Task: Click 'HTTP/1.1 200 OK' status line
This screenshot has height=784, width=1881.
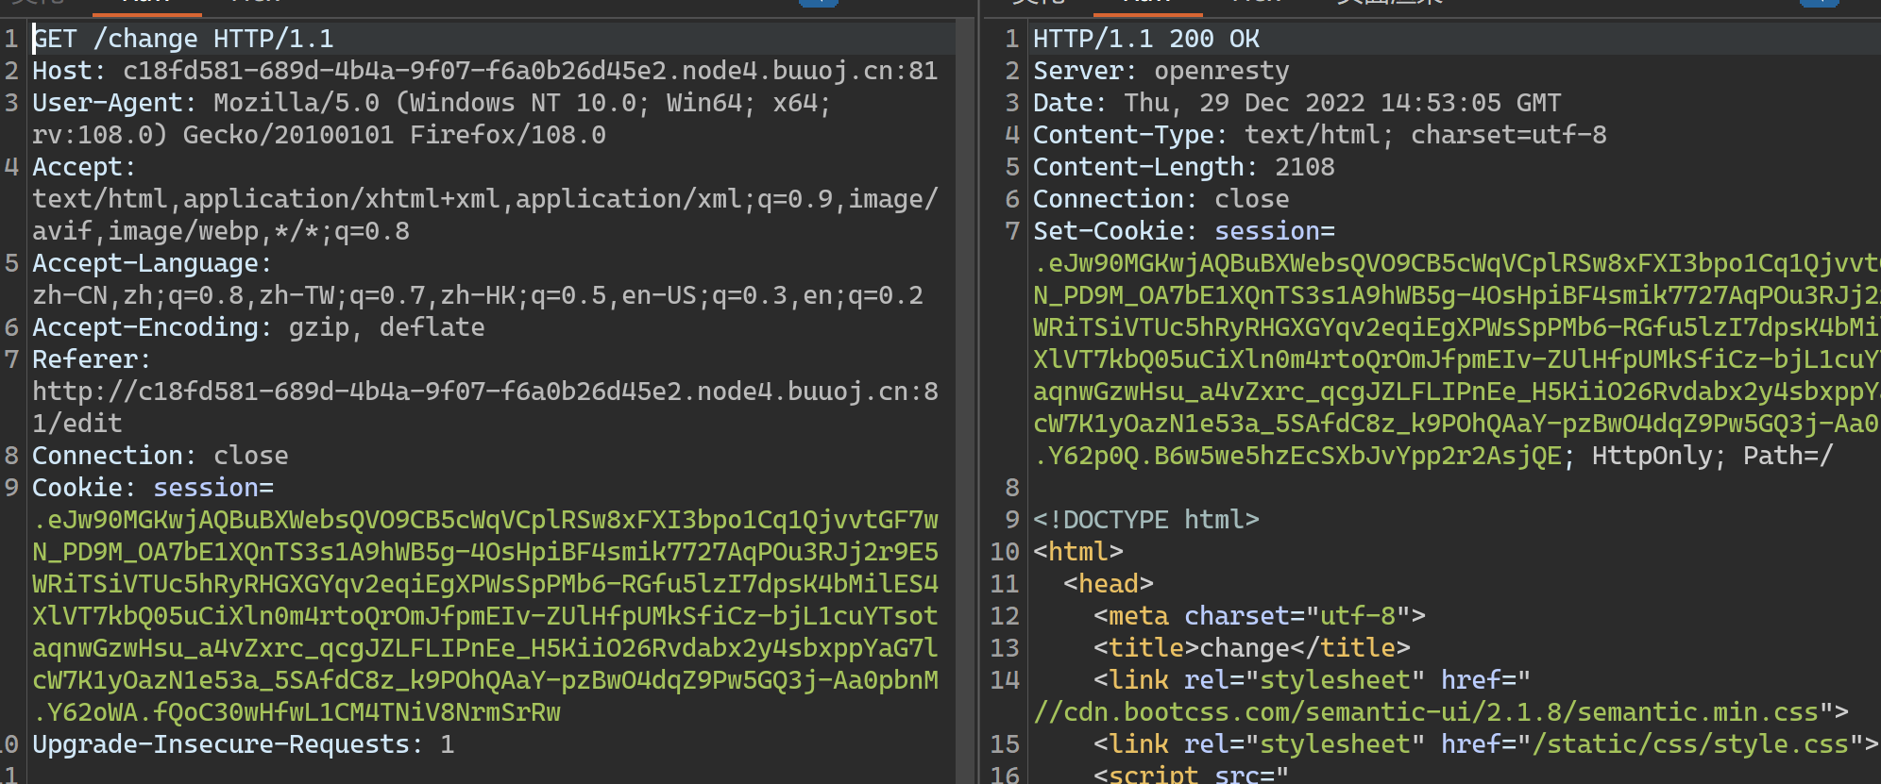Action: (1145, 39)
